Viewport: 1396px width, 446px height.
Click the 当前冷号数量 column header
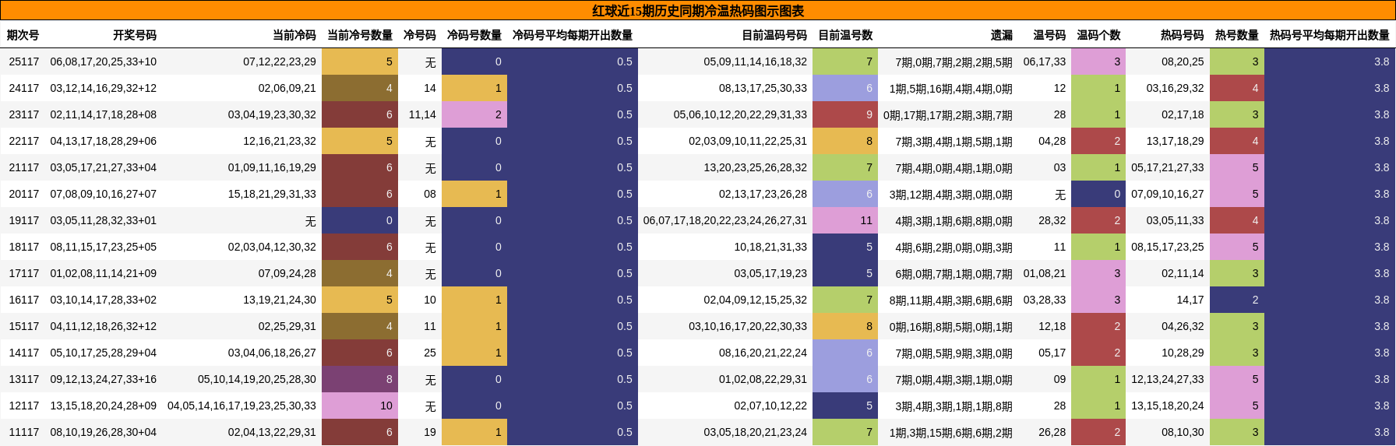360,35
